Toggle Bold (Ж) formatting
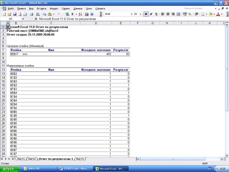 click(x=146, y=14)
